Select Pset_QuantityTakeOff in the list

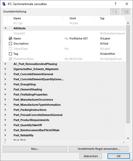pos(28,125)
